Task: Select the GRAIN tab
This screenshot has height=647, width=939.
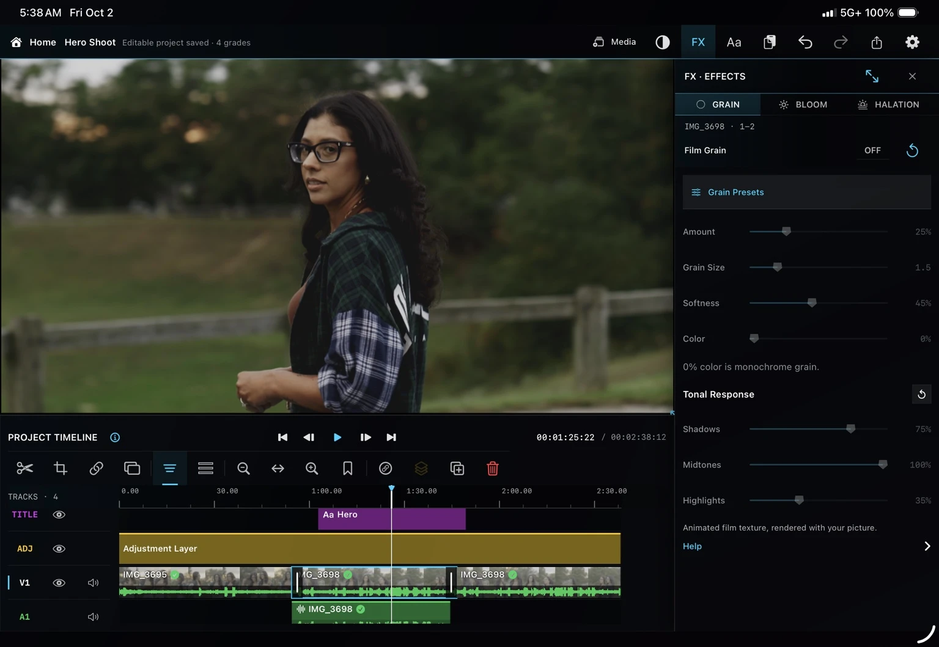Action: pos(718,104)
